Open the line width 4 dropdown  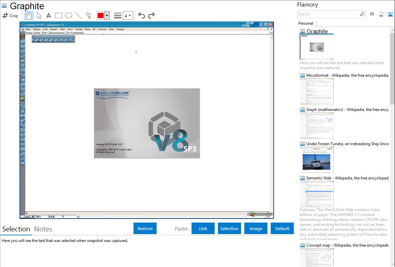pos(128,15)
